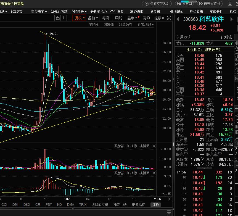Viewport: 238px width, 216px height.
Task: Click 可转债 tag link
Action: tap(109, 25)
